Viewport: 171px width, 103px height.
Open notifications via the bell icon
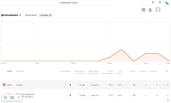pos(150,10)
